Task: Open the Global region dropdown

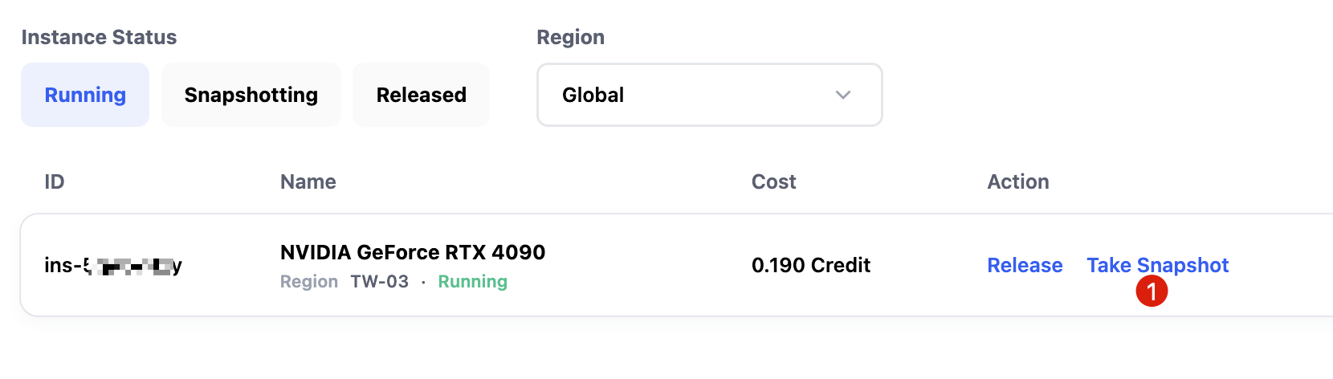Action: (x=710, y=95)
